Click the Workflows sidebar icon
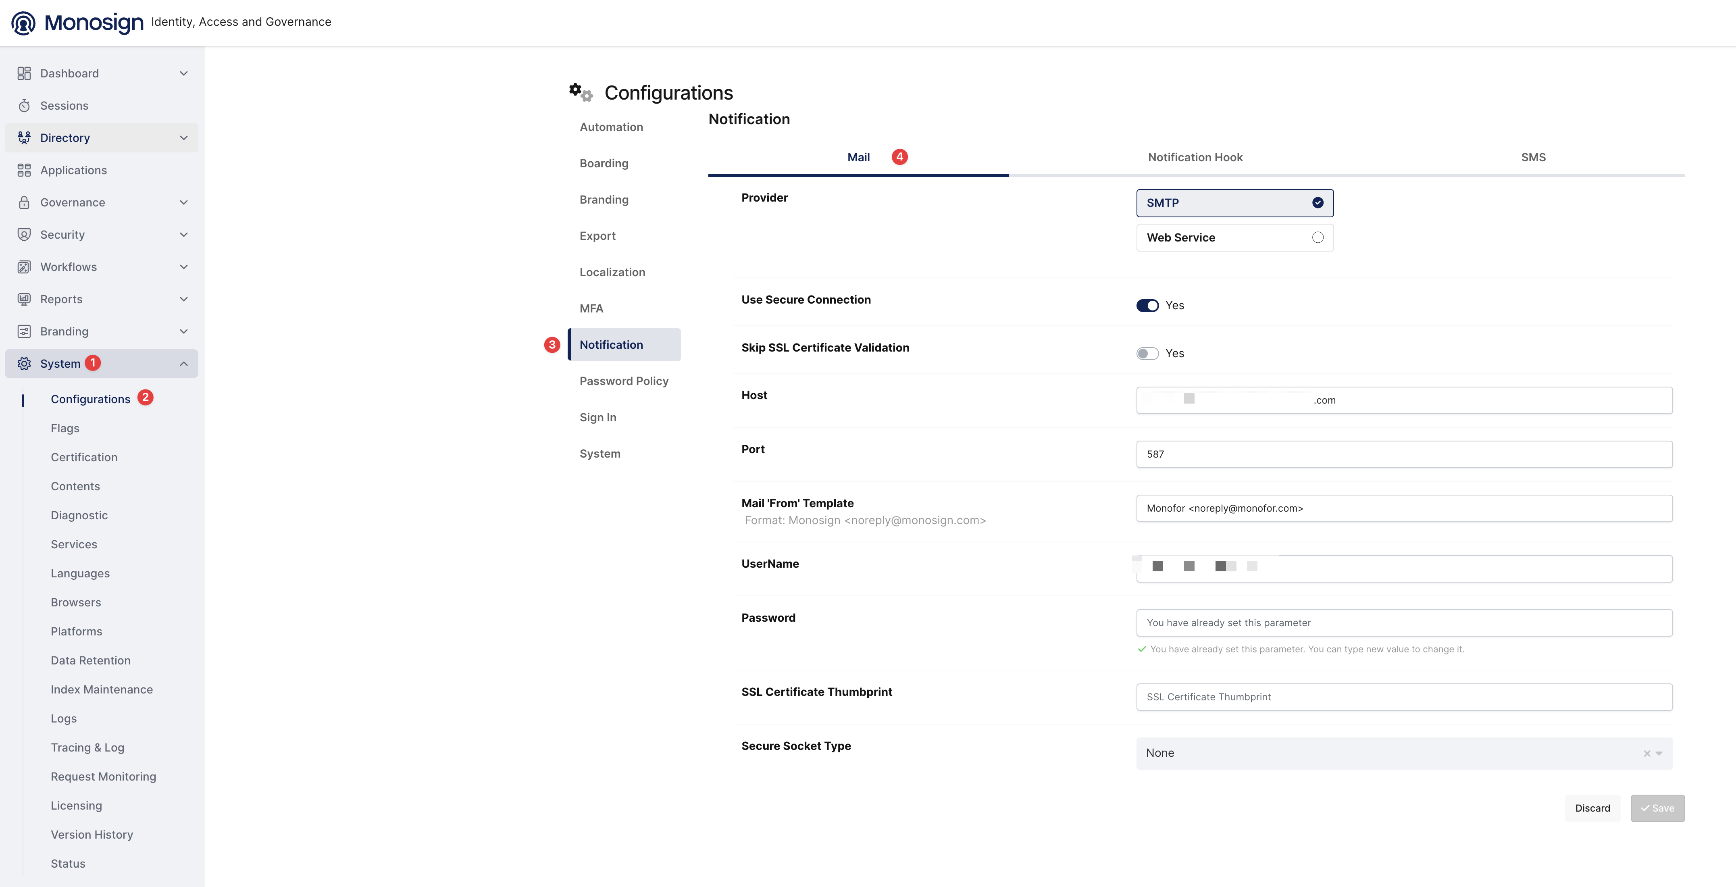The height and width of the screenshot is (887, 1736). pyautogui.click(x=24, y=268)
